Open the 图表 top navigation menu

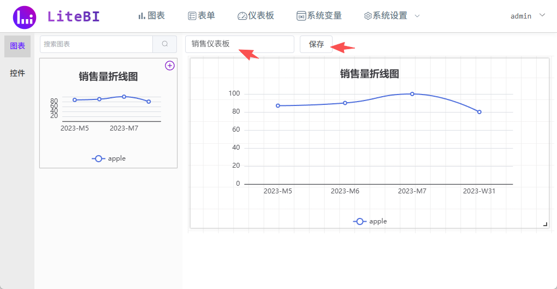click(x=151, y=16)
